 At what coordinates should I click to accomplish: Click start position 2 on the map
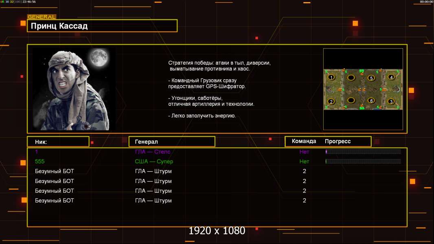click(x=331, y=101)
